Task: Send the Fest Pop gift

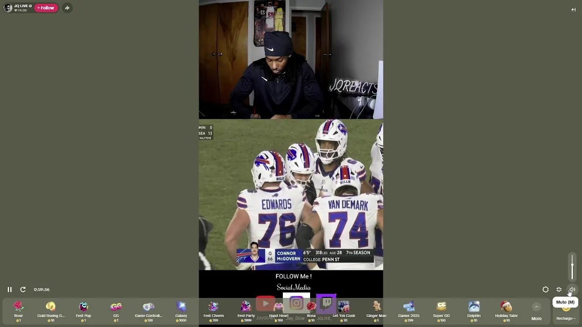Action: point(84,312)
